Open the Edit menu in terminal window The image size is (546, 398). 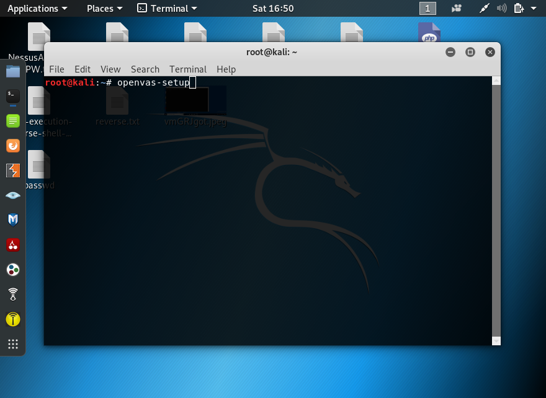(83, 69)
